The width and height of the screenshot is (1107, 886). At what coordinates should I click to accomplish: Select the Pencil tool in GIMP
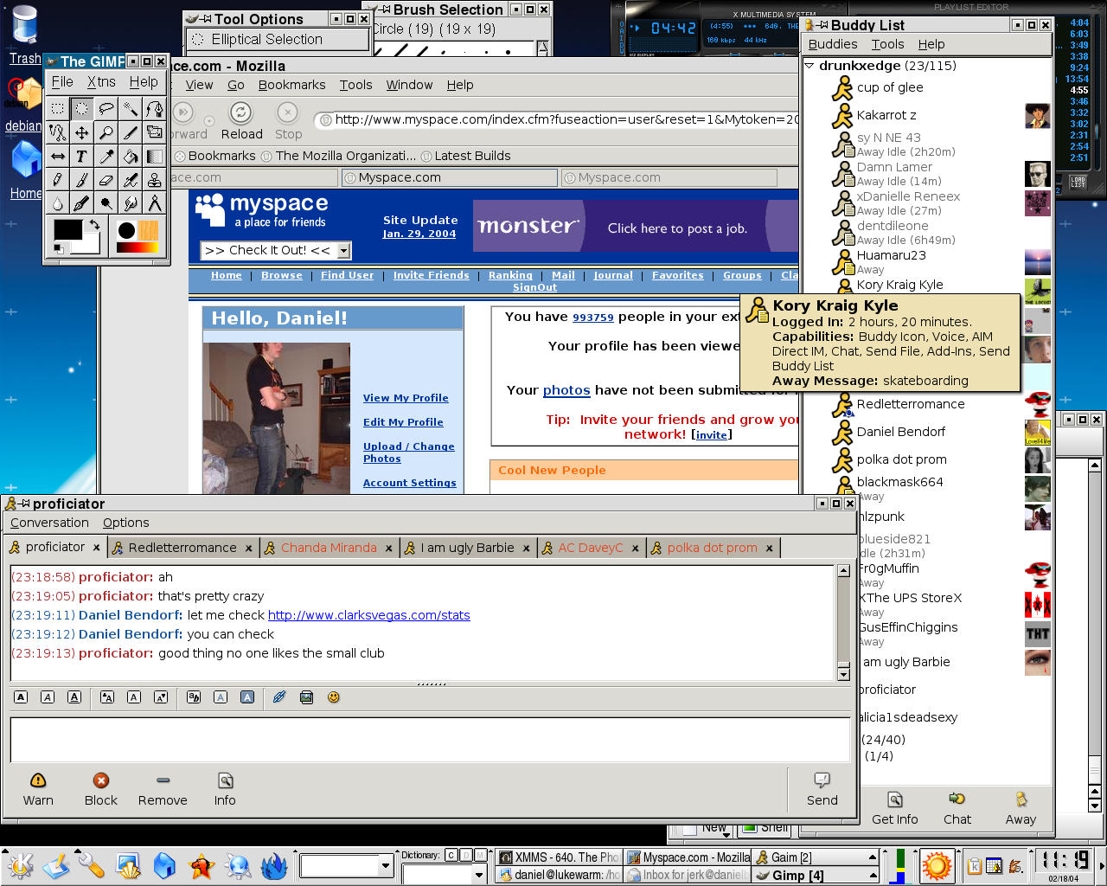57,180
